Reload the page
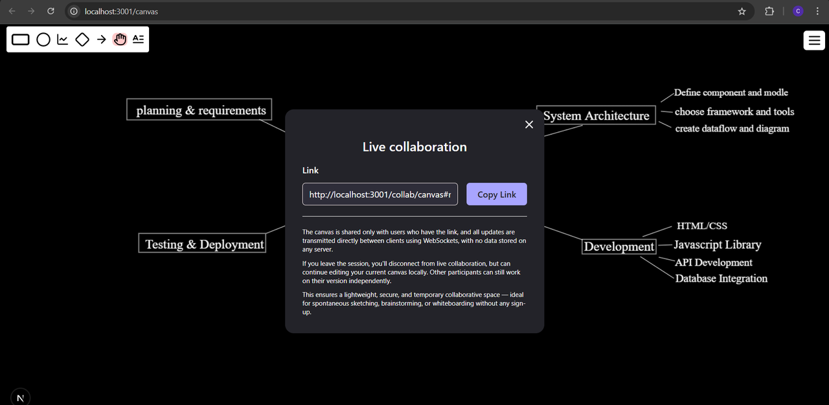 point(51,11)
